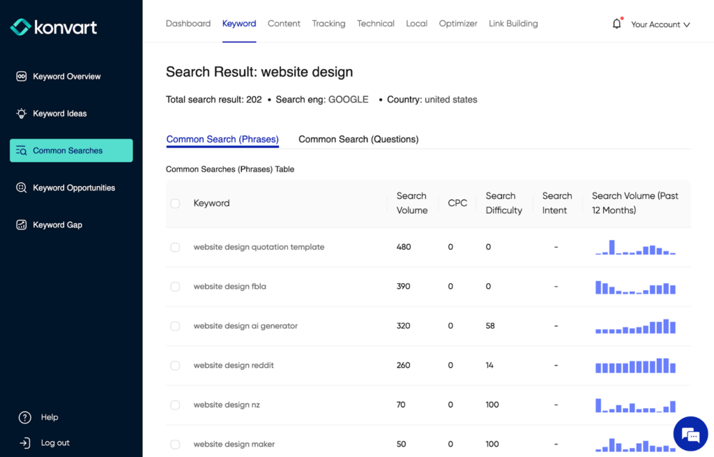Click the Common Searches sidebar icon
This screenshot has height=457, width=714.
pyautogui.click(x=22, y=150)
